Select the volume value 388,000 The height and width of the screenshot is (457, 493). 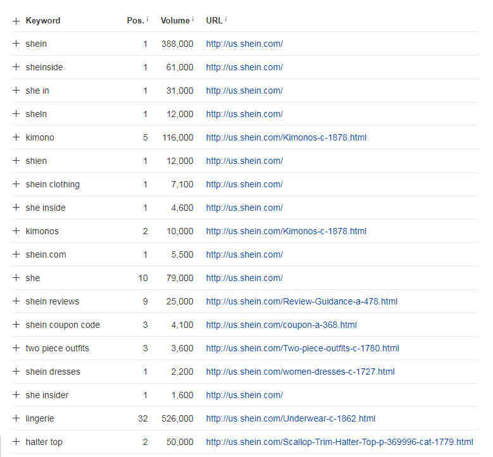177,44
